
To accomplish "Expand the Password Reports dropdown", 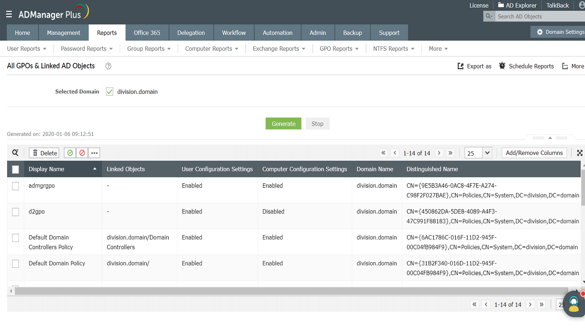I will [x=87, y=49].
